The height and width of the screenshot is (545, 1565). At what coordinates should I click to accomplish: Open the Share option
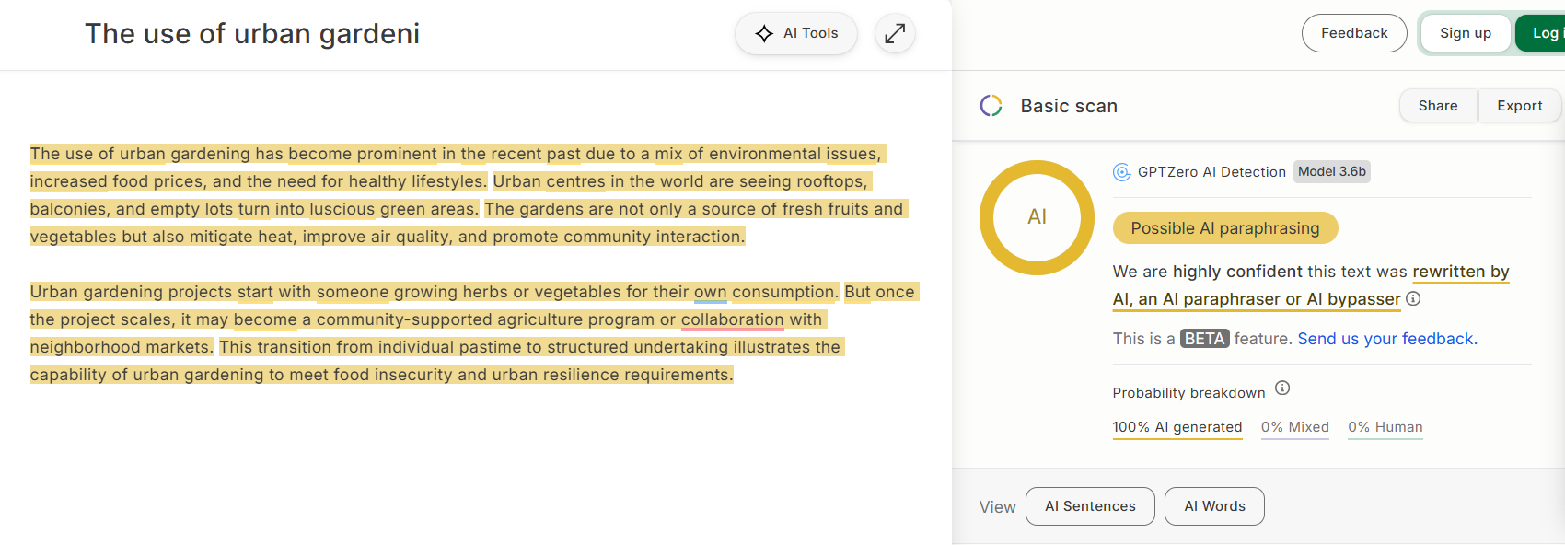pos(1438,106)
